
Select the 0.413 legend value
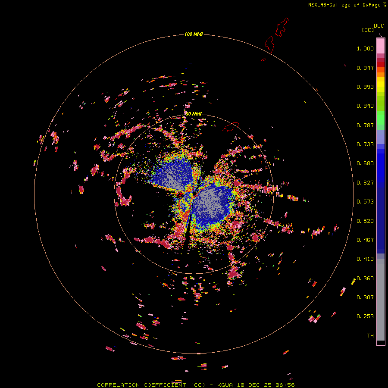pyautogui.click(x=365, y=259)
